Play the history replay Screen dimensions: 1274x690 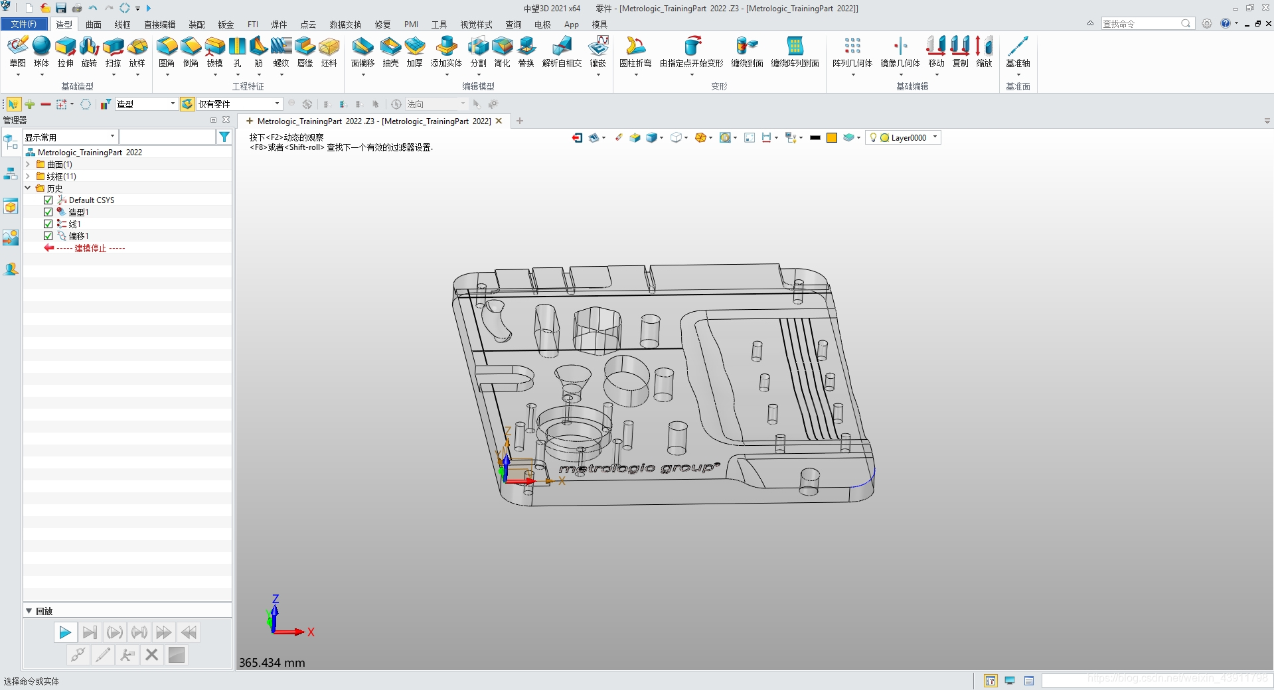click(x=65, y=632)
